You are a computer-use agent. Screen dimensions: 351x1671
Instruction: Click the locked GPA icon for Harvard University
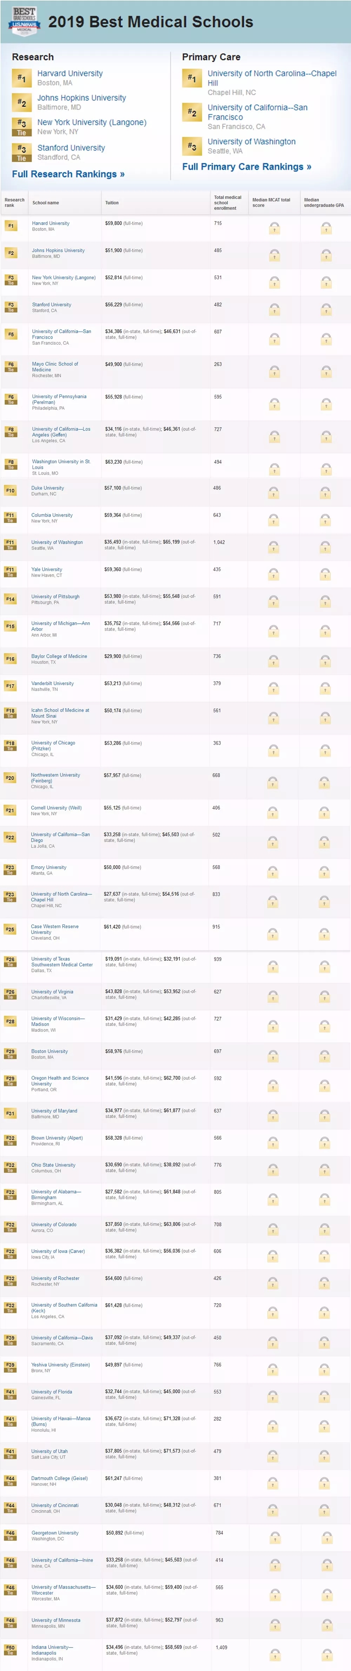coord(326,228)
